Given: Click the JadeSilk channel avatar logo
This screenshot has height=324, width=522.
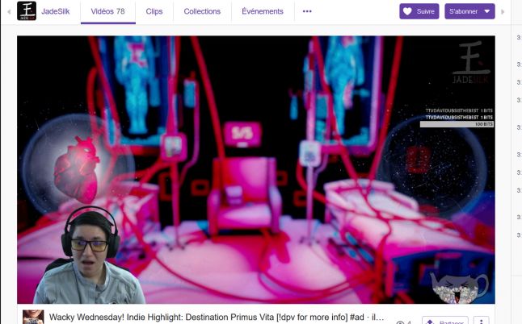Looking at the screenshot, I should pyautogui.click(x=27, y=11).
